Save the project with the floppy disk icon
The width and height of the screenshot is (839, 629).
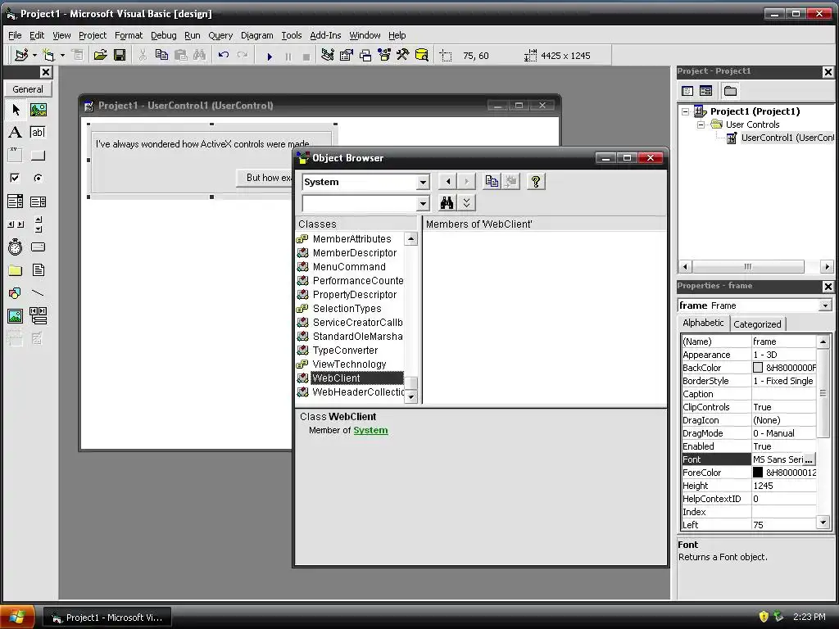[120, 55]
